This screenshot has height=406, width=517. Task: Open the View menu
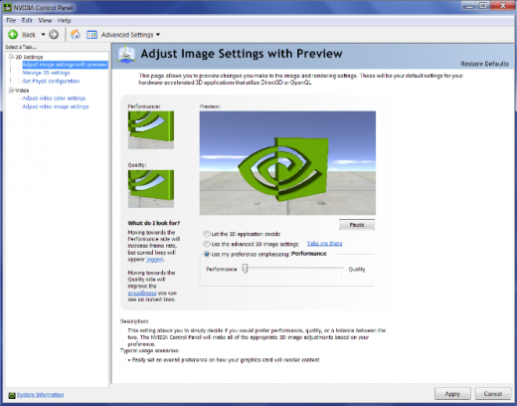point(45,21)
